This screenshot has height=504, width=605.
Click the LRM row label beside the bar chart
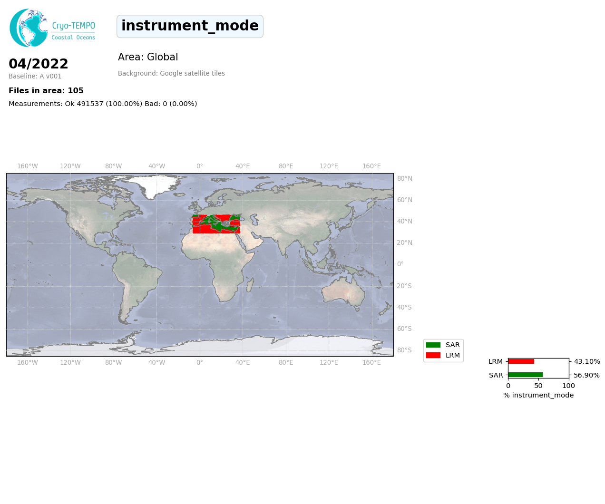496,361
